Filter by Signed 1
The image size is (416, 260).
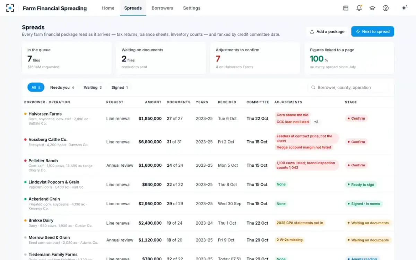coord(120,87)
